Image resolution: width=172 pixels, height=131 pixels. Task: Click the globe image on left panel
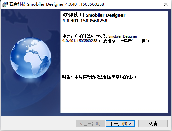(x=31, y=58)
